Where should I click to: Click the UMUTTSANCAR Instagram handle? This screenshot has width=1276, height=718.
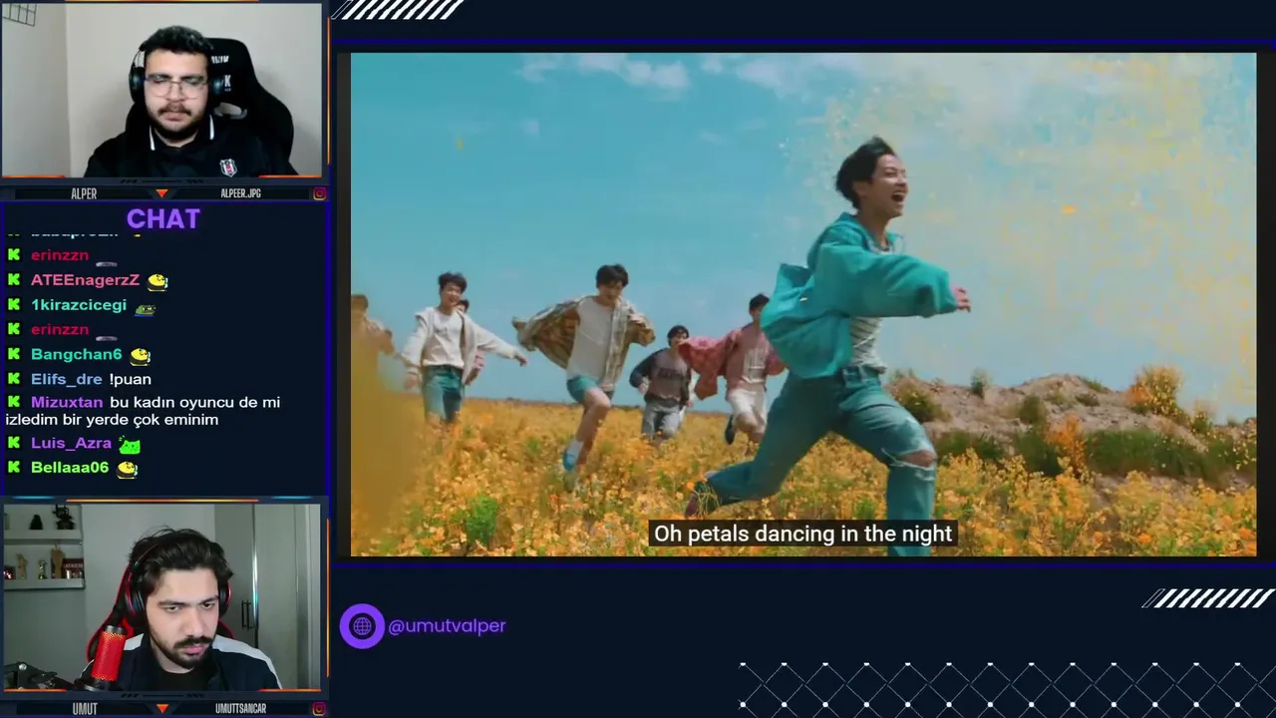point(240,709)
